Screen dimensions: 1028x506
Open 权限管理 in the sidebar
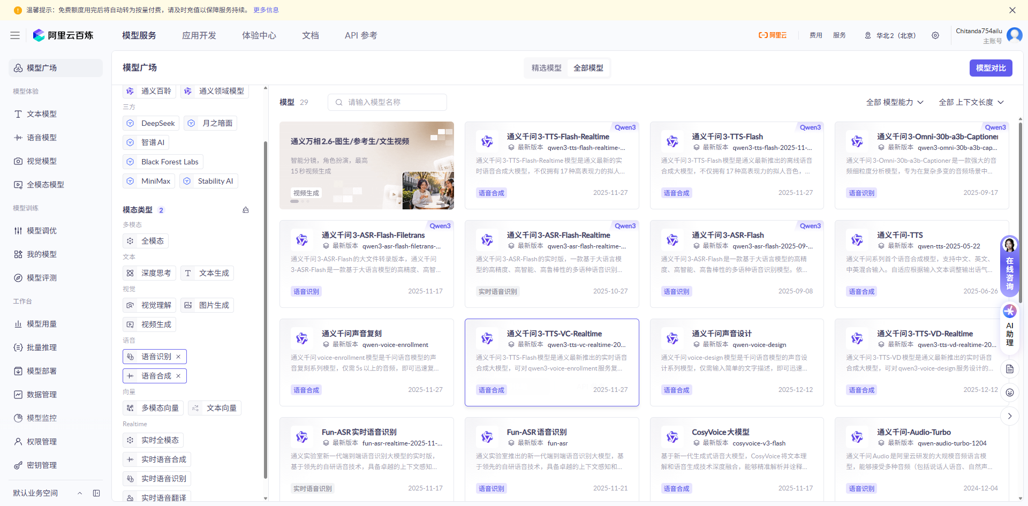[56, 442]
